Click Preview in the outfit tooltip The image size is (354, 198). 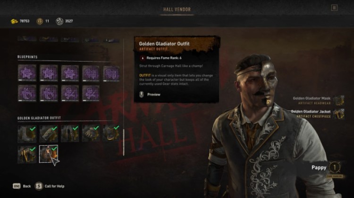coord(154,95)
